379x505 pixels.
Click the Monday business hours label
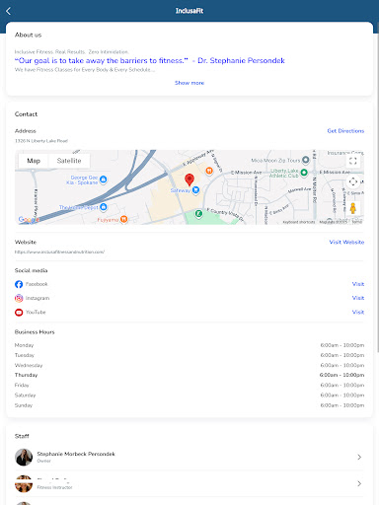(24, 345)
